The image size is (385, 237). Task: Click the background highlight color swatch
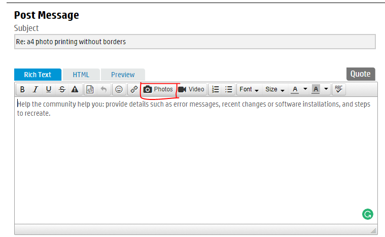coord(316,89)
